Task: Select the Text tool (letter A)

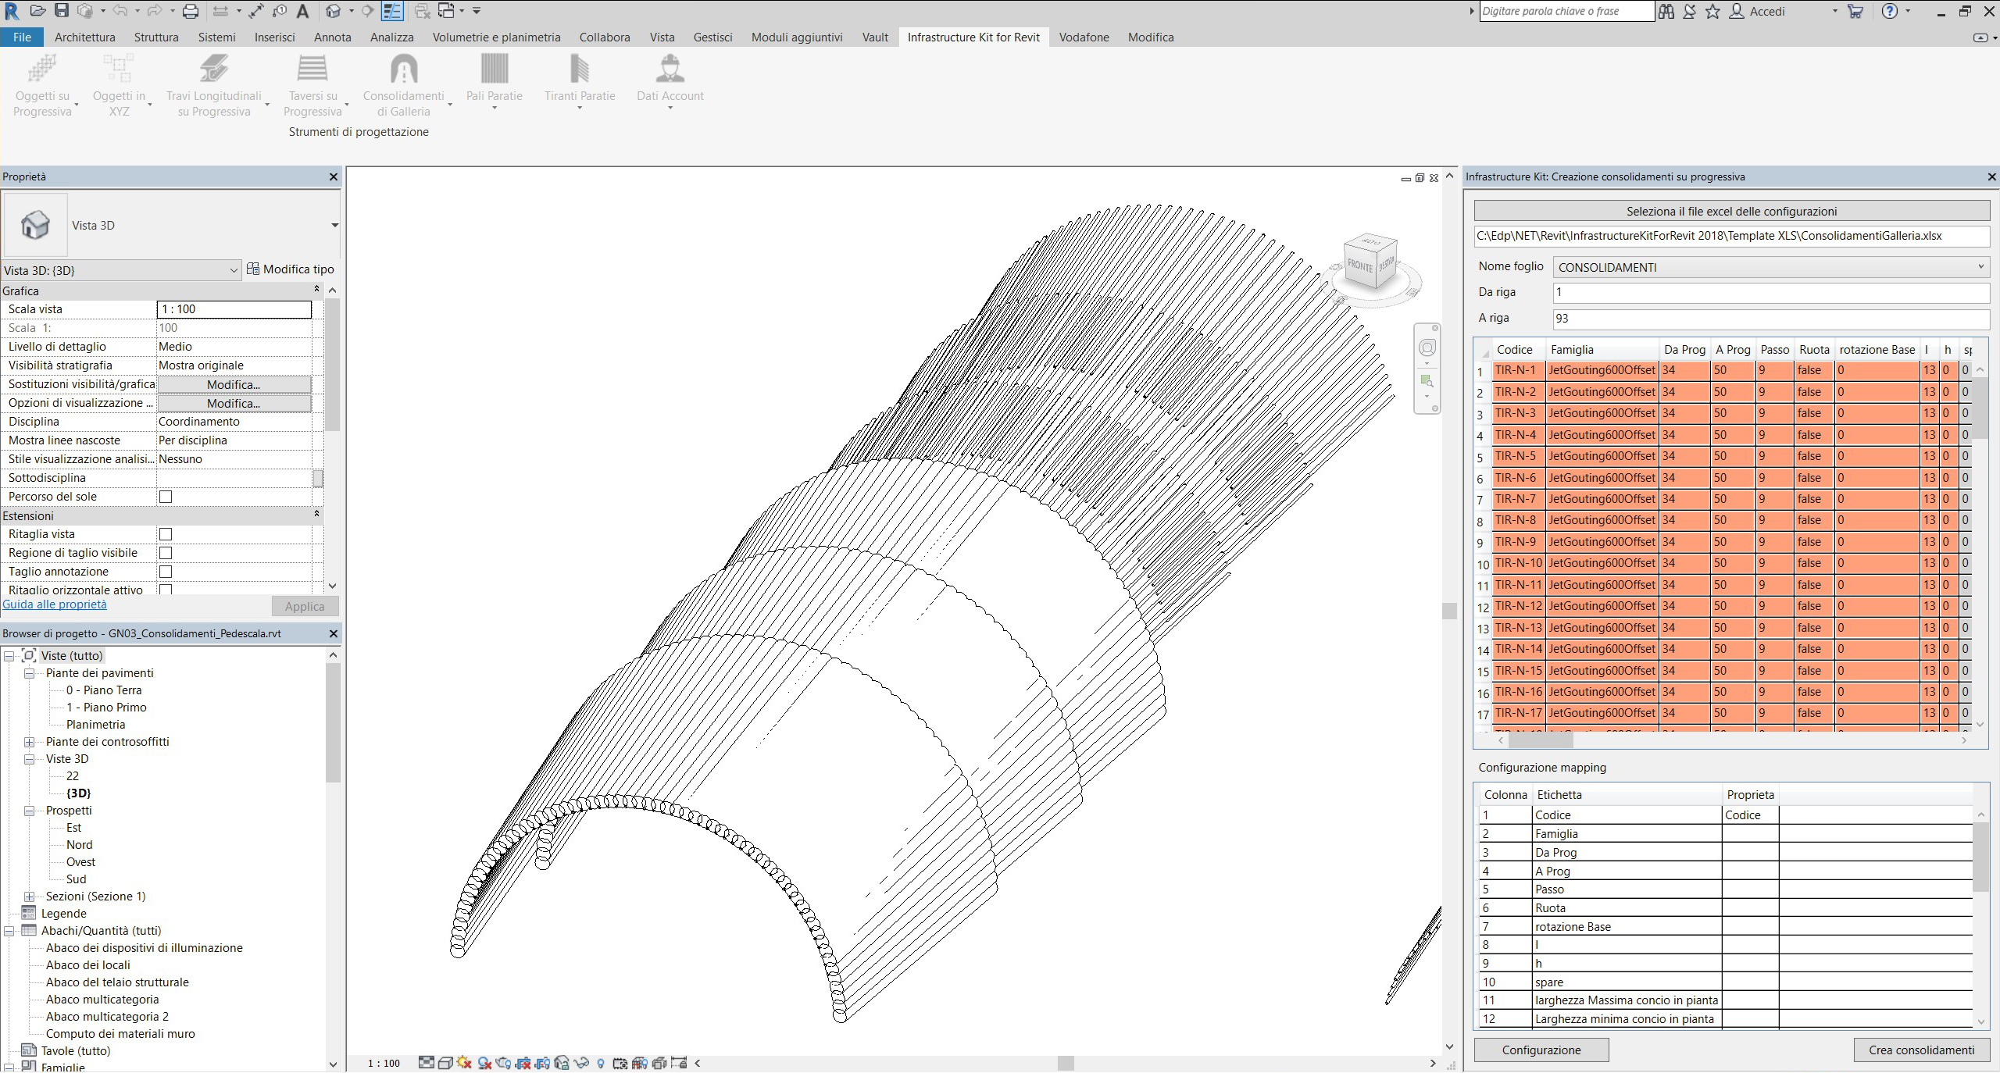Action: [x=303, y=11]
